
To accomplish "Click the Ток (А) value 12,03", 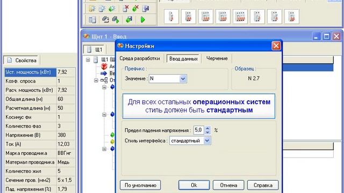I will point(63,144).
